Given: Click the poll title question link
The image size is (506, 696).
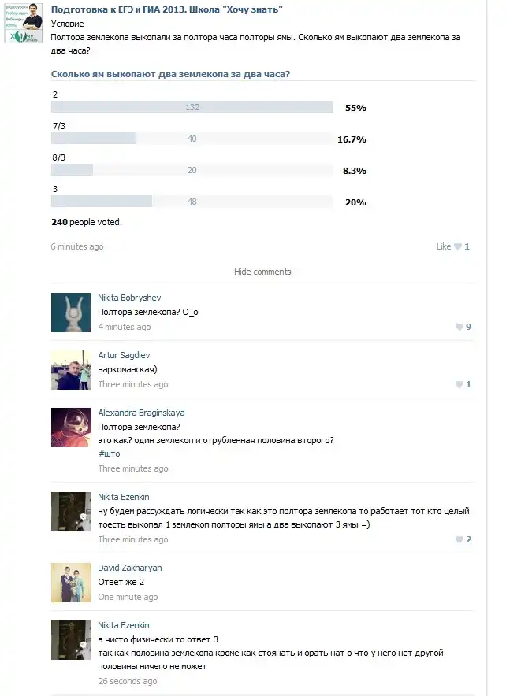Looking at the screenshot, I should 170,74.
